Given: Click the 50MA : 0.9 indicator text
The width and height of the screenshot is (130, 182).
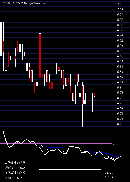Looking at the screenshot, I should [x=15, y=162].
